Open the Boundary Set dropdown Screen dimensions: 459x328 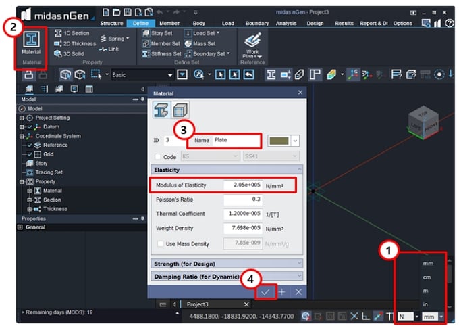228,53
